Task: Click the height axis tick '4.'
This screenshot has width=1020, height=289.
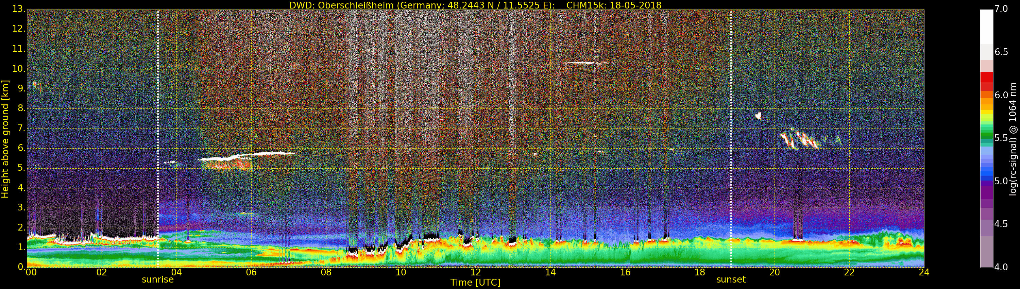Action: point(21,188)
